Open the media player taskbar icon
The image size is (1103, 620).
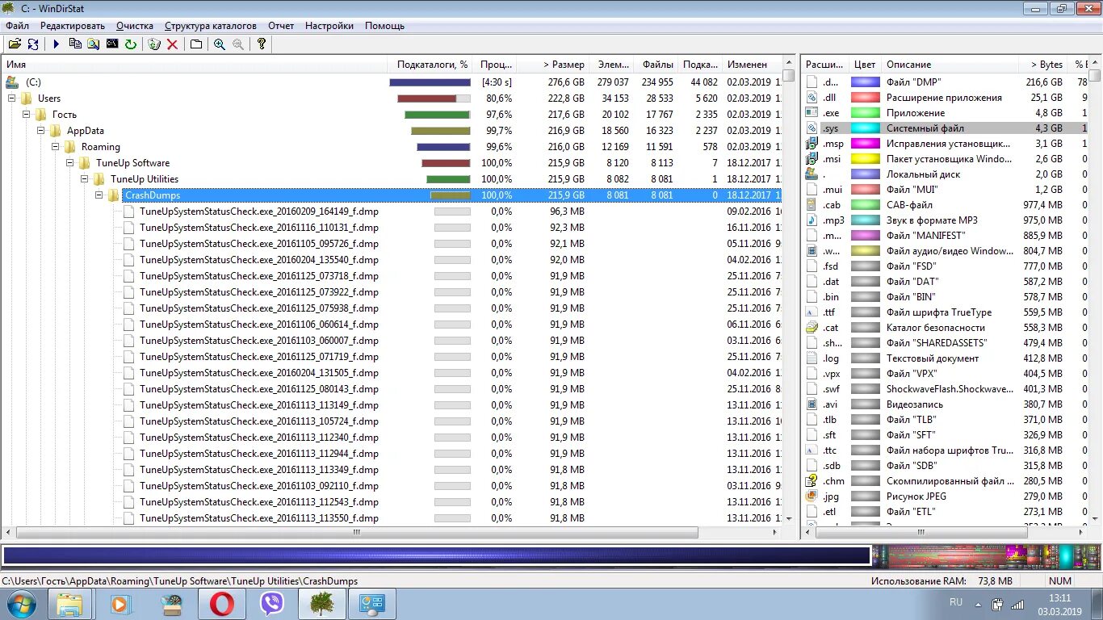coord(120,604)
